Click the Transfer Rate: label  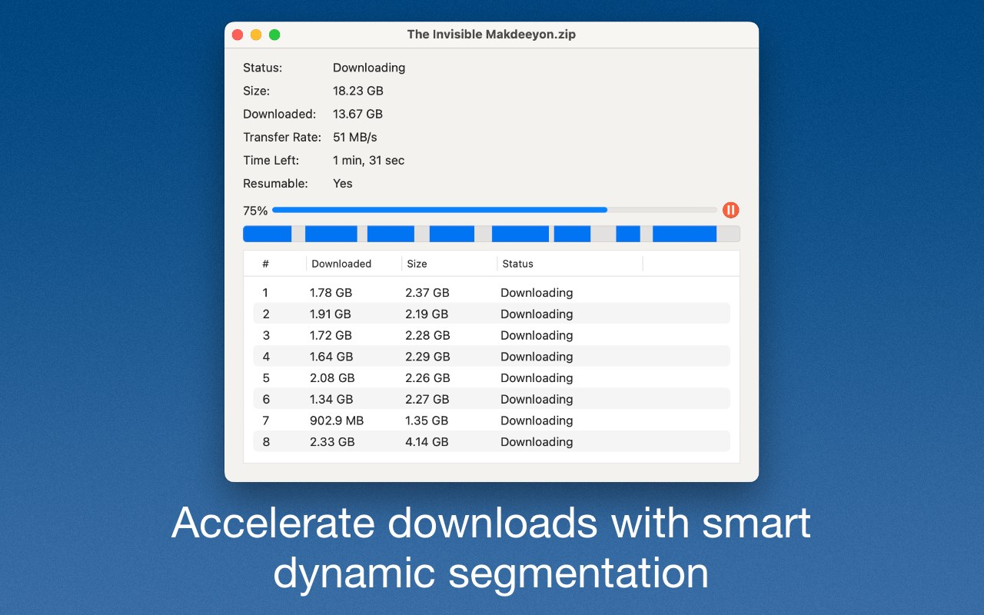click(282, 137)
